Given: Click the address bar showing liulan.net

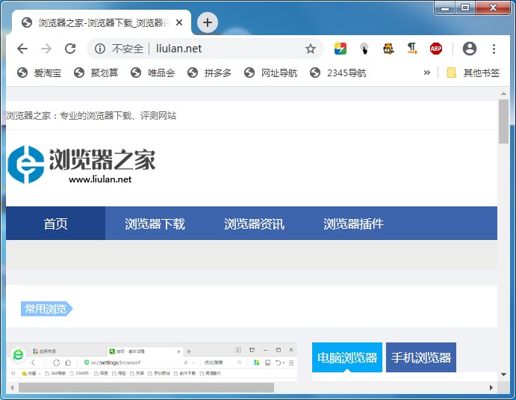Looking at the screenshot, I should pyautogui.click(x=205, y=49).
